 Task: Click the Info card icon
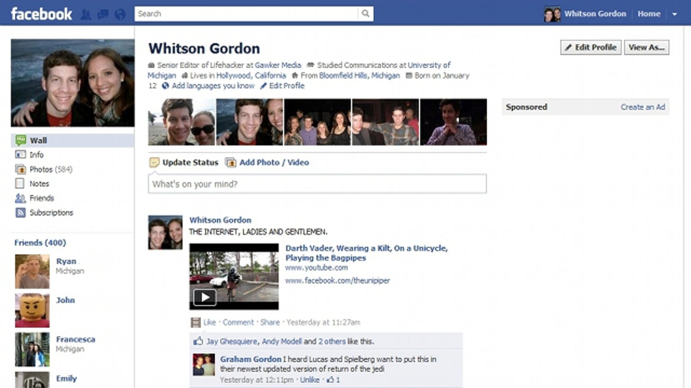pos(20,154)
